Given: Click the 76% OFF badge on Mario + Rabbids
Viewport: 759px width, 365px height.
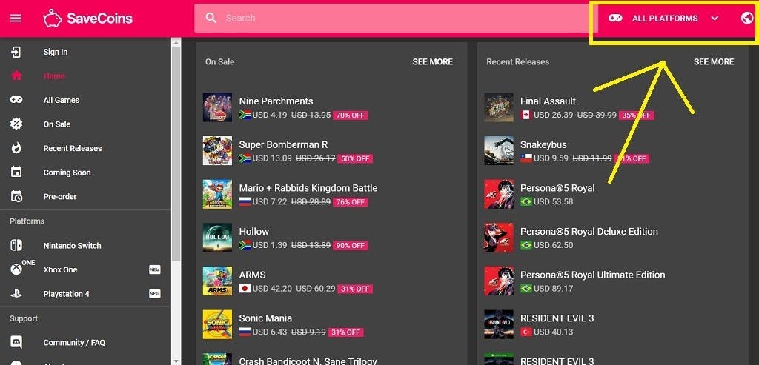Looking at the screenshot, I should click(x=350, y=202).
